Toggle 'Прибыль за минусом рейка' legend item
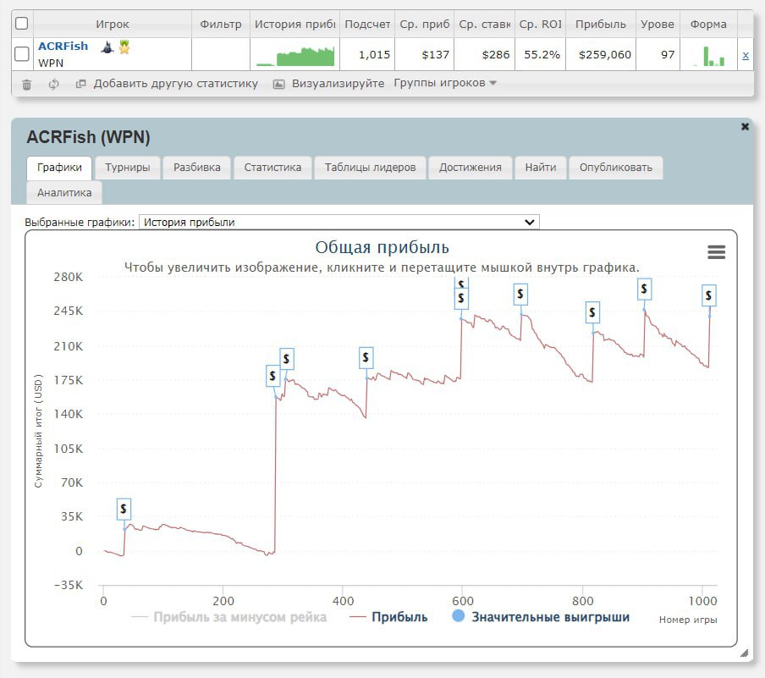Viewport: 765px width, 678px height. (239, 617)
